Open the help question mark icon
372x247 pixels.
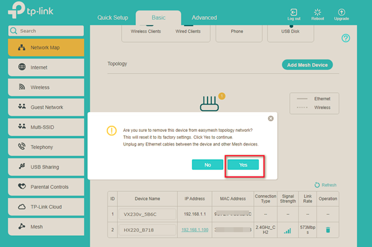[x=345, y=38]
